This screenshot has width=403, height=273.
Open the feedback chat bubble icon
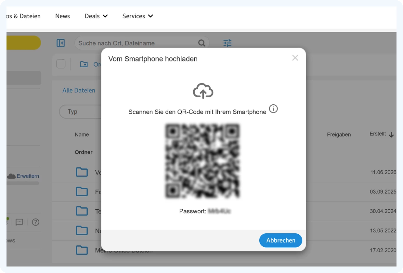click(x=19, y=222)
